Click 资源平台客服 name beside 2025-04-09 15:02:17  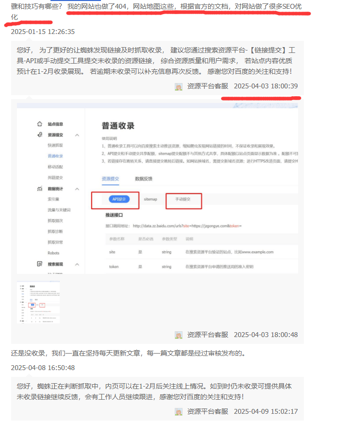click(x=208, y=411)
